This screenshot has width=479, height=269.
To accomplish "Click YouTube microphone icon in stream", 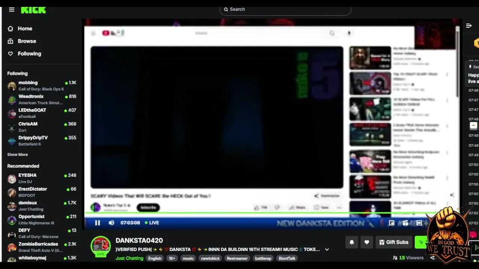I will (349, 33).
